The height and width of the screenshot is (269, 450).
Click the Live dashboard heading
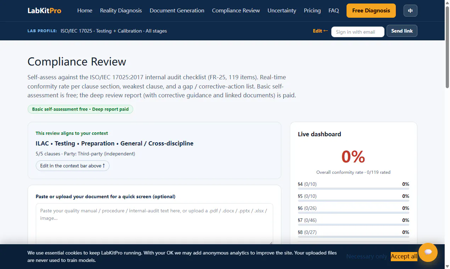(x=320, y=134)
